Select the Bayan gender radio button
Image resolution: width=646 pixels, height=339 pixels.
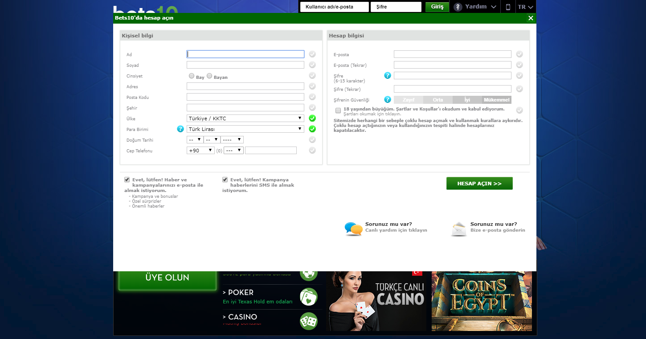[209, 76]
